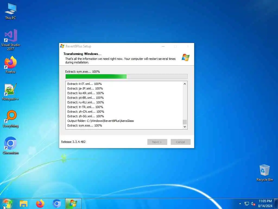
Task: Open the Start menu orb
Action: [7, 204]
